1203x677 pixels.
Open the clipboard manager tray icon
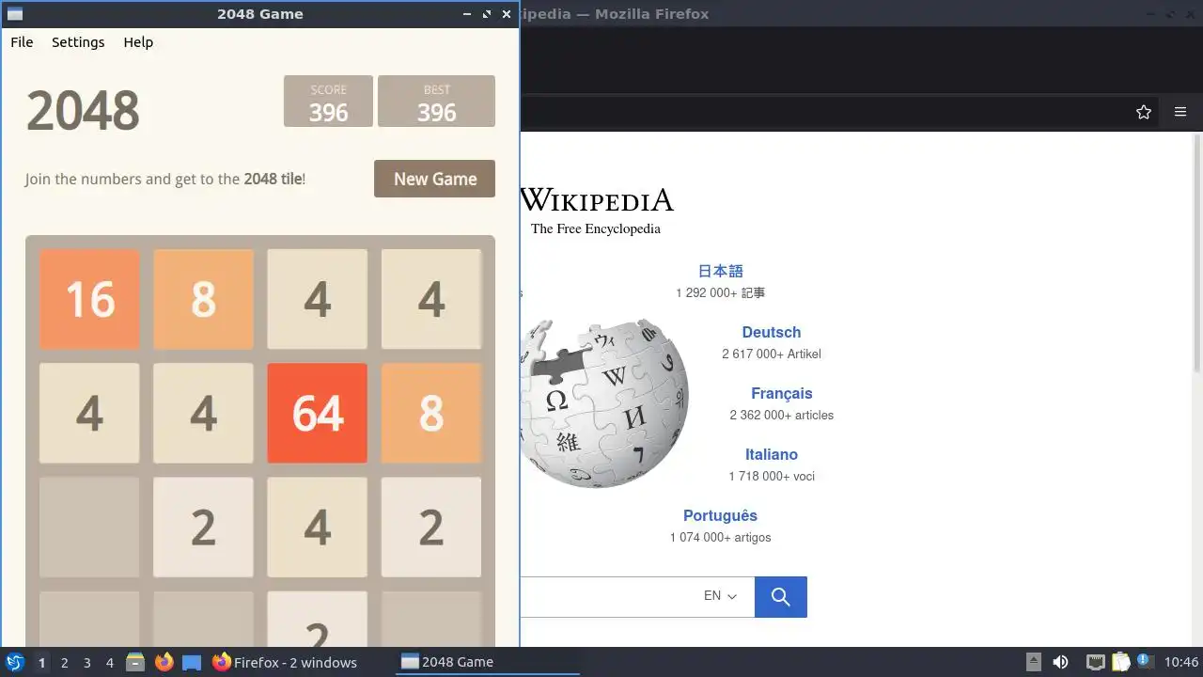point(1120,663)
